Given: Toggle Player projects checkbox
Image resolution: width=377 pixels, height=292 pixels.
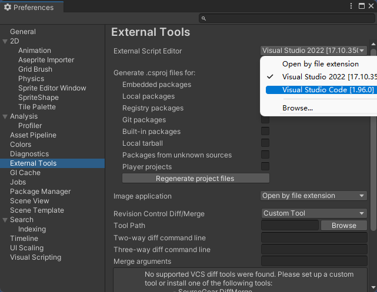Looking at the screenshot, I should pyautogui.click(x=265, y=166).
